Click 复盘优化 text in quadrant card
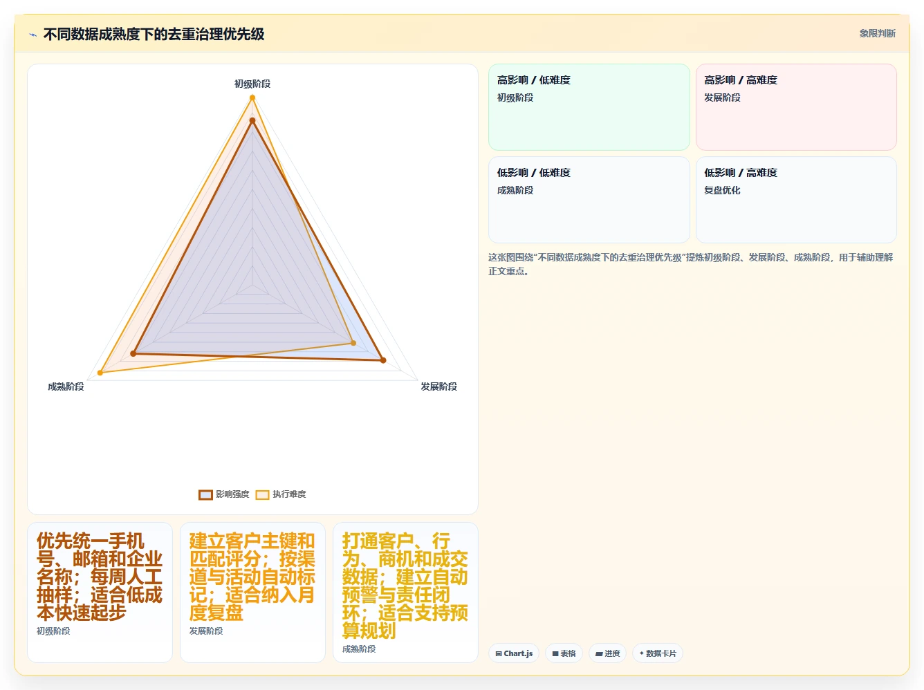 [722, 190]
